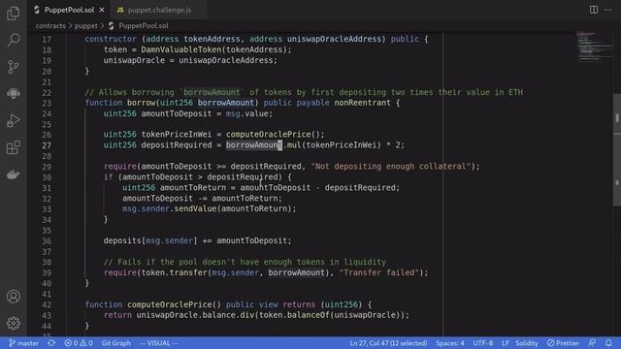Change indentation via Spaces: 4
621x349 pixels.
pos(450,343)
